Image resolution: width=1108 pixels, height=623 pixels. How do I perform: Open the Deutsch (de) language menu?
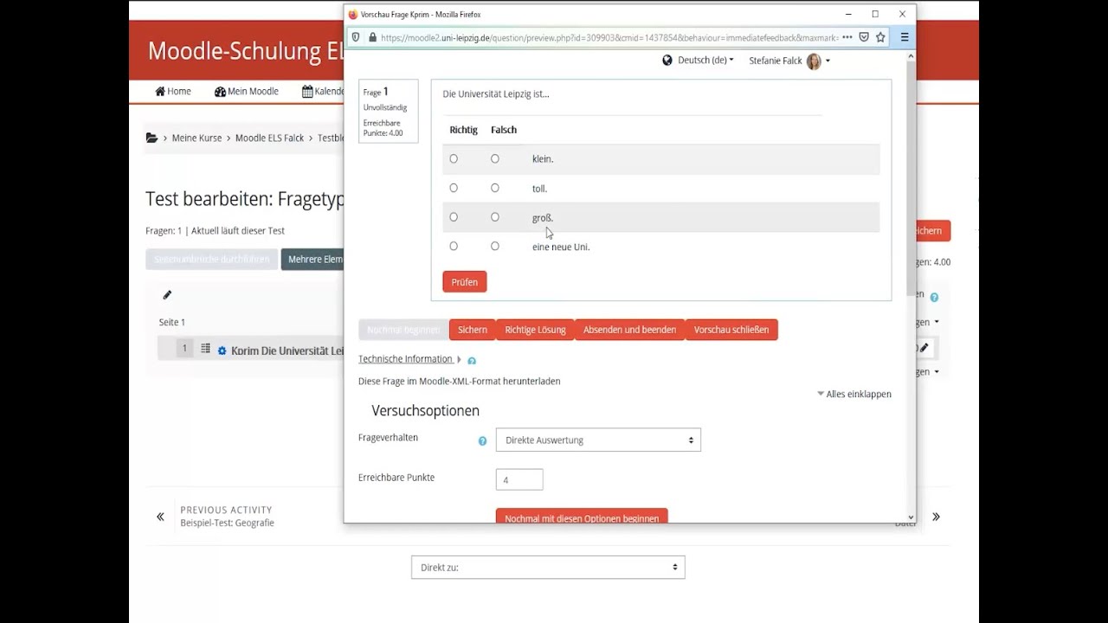705,61
